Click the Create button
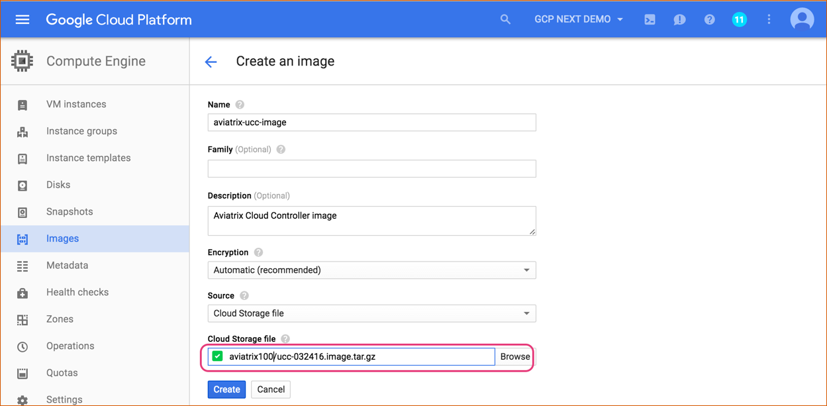The image size is (827, 406). tap(226, 389)
